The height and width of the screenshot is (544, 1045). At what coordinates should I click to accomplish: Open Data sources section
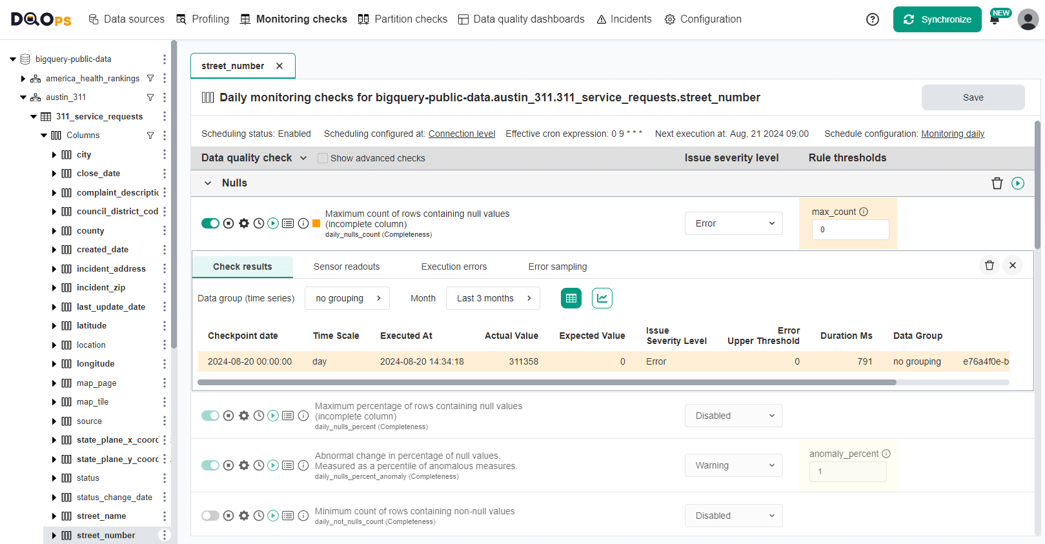click(127, 19)
